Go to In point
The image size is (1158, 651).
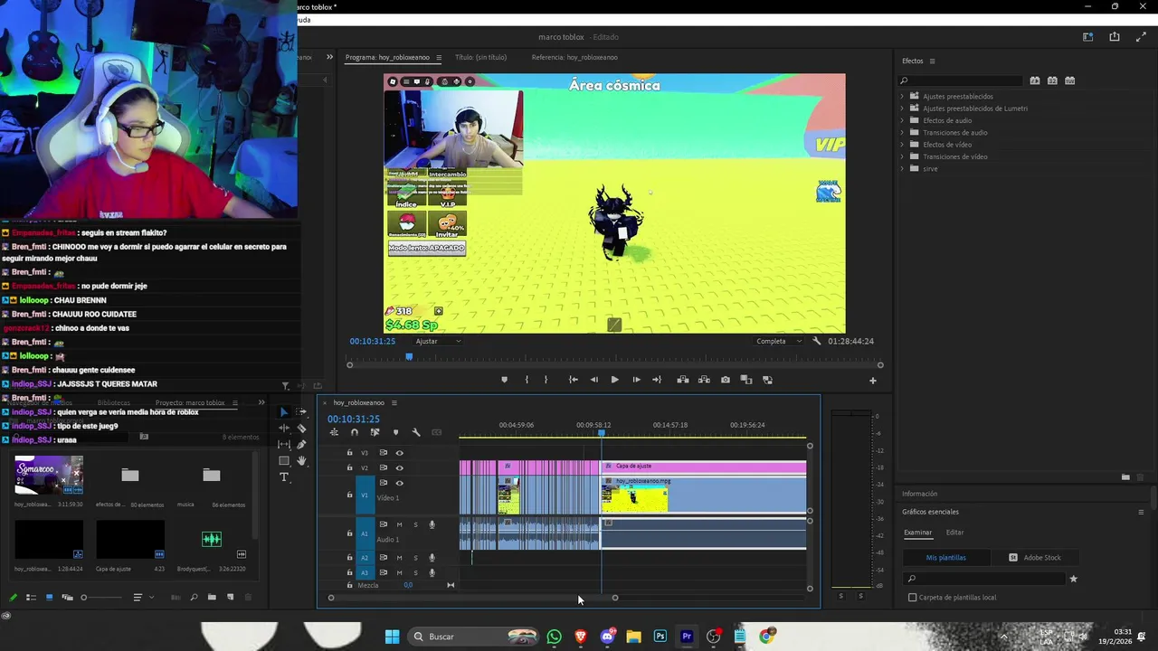pyautogui.click(x=573, y=380)
